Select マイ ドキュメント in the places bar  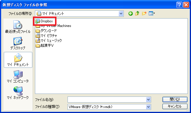click(x=18, y=60)
